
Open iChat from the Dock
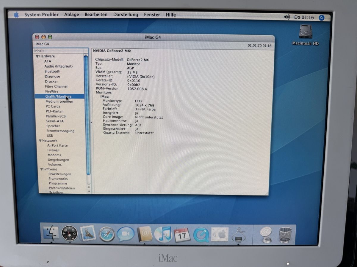coord(126,234)
